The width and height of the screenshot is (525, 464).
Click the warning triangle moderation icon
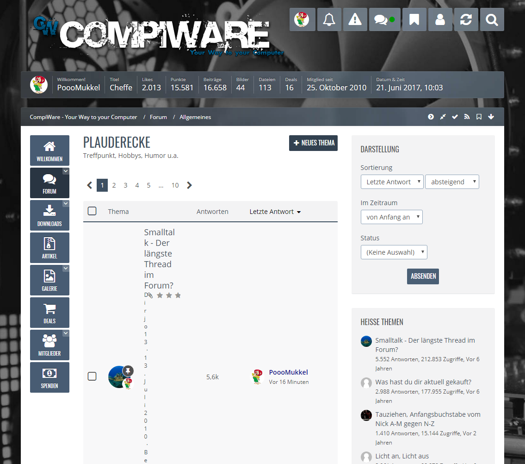click(355, 19)
